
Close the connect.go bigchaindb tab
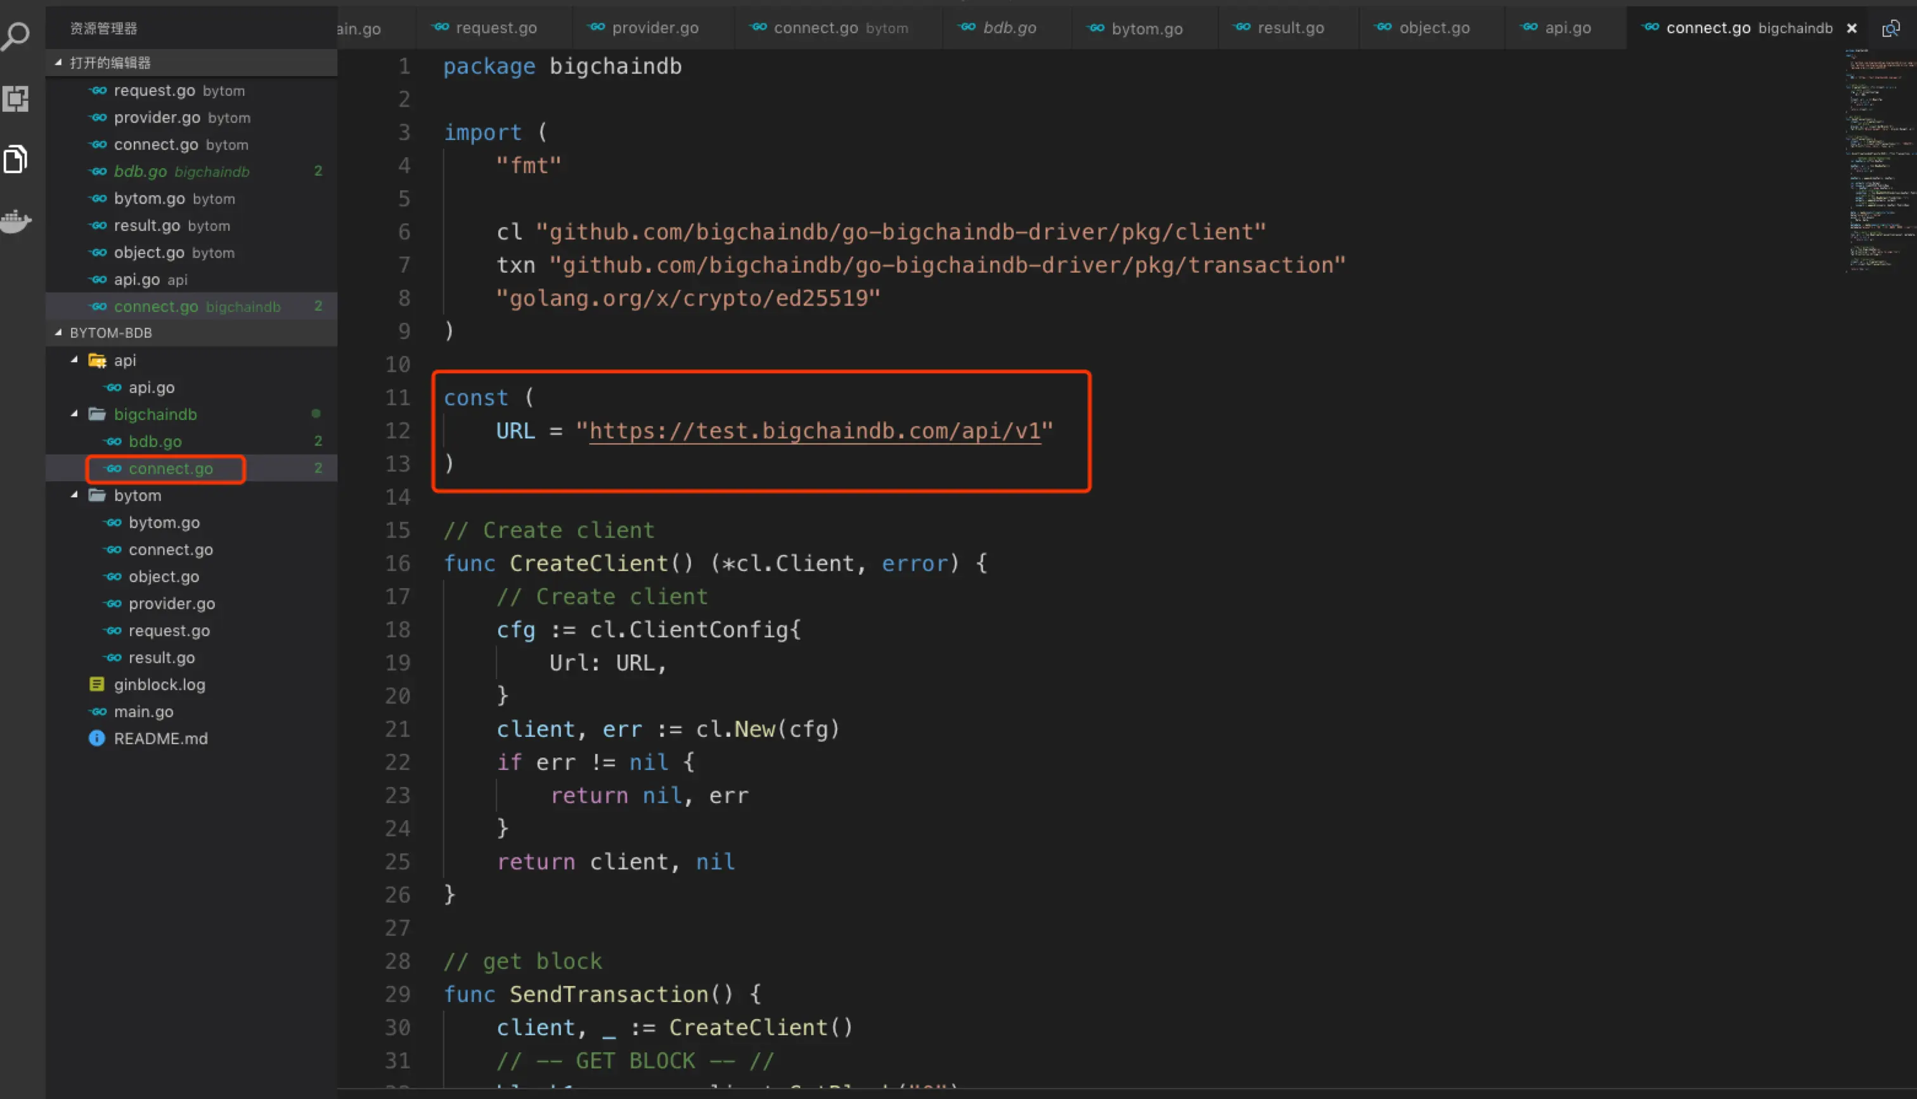(x=1852, y=29)
